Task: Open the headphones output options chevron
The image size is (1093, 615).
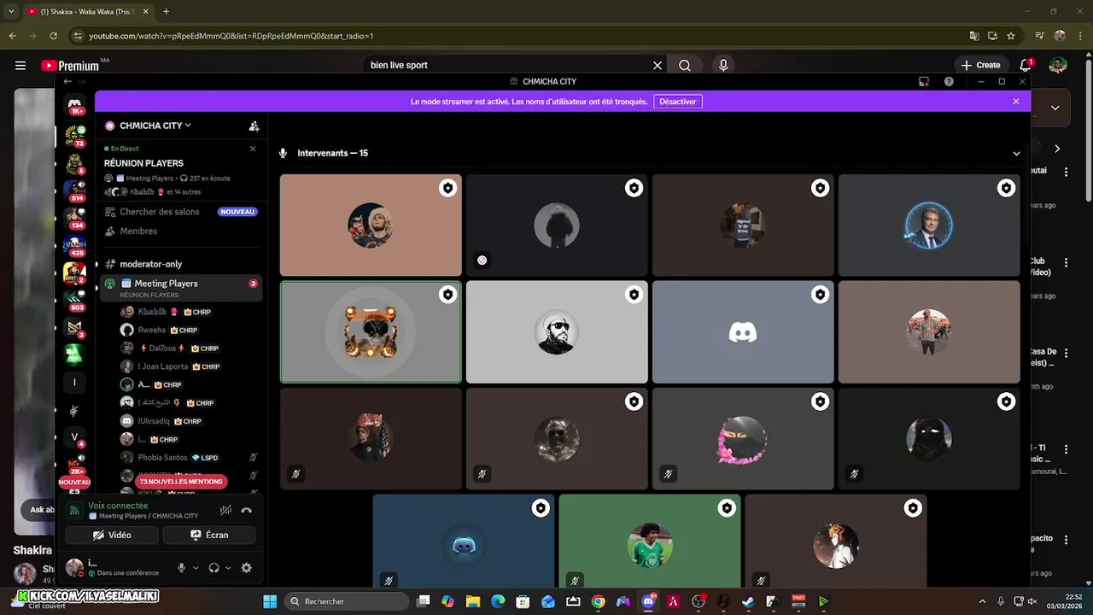Action: tap(228, 568)
